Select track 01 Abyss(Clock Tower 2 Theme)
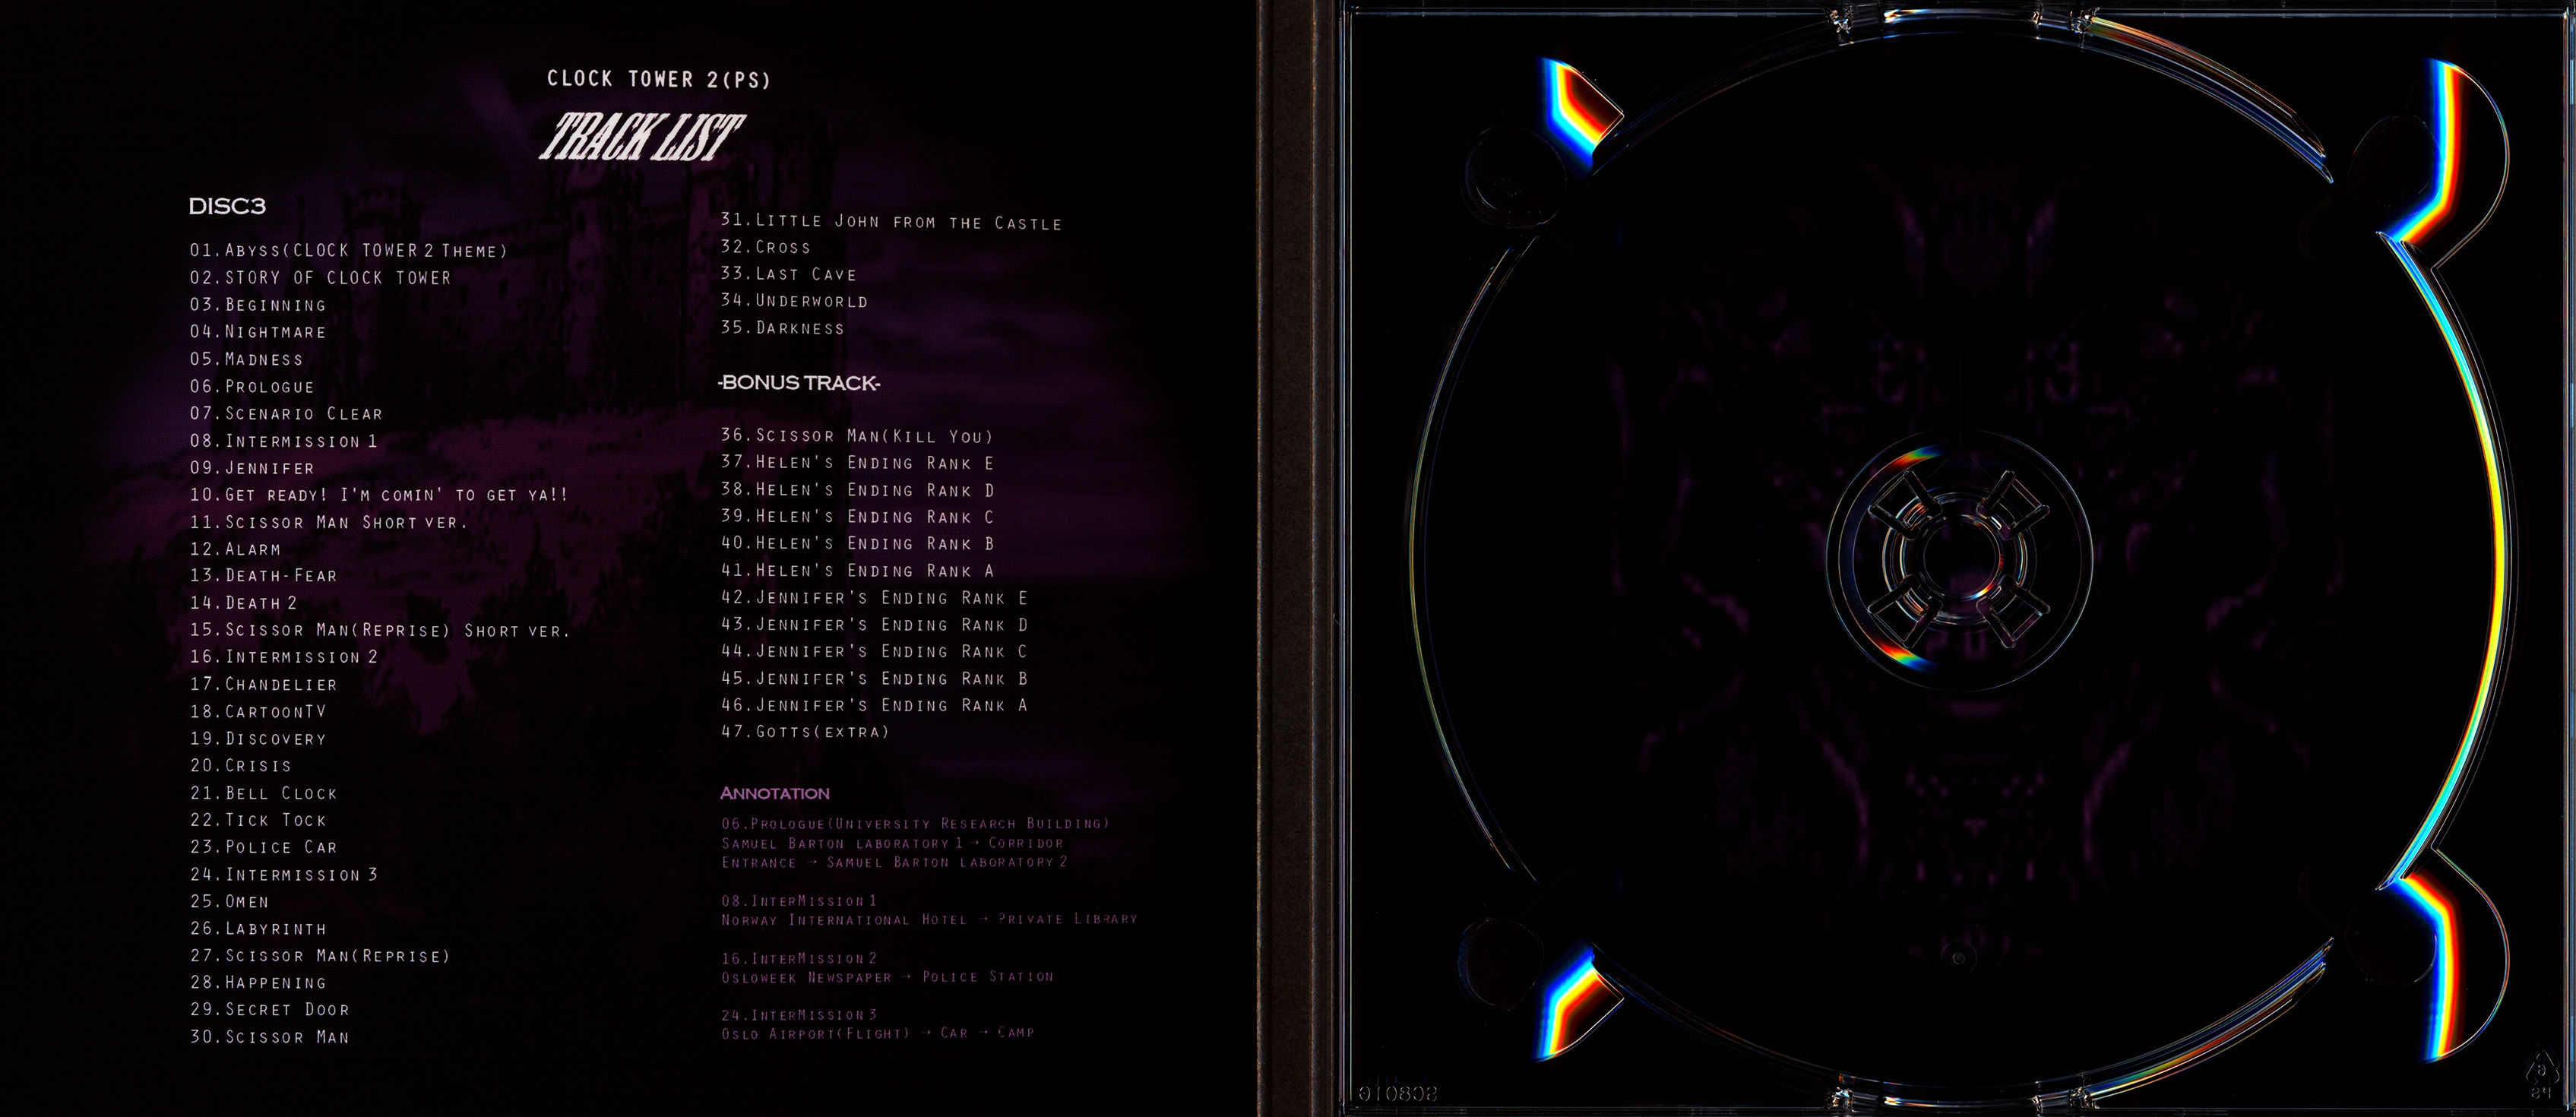Image resolution: width=2576 pixels, height=1117 pixels. pyautogui.click(x=348, y=251)
